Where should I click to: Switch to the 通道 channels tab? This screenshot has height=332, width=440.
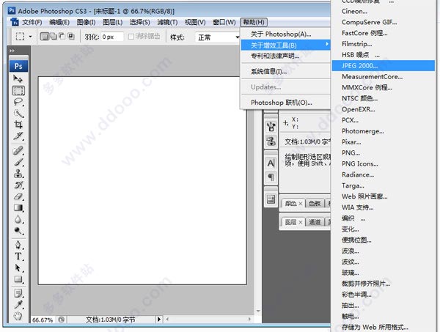coord(315,222)
